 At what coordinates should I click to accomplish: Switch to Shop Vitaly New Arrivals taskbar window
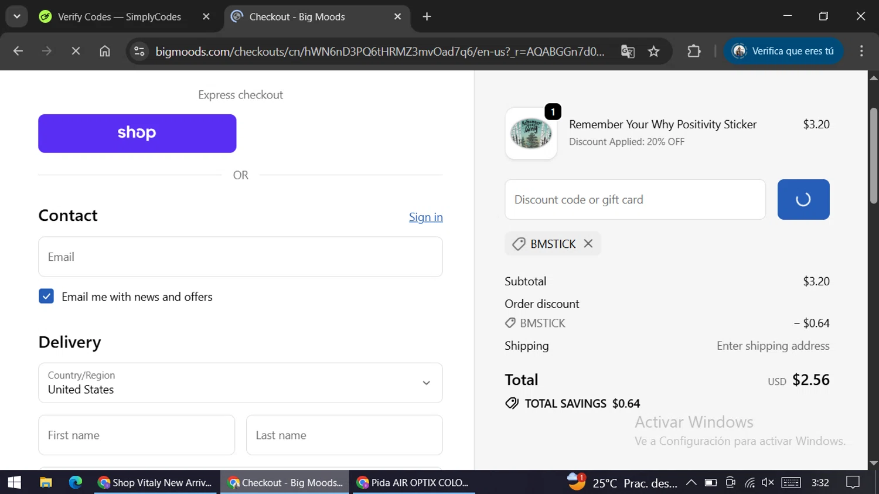[x=155, y=482]
